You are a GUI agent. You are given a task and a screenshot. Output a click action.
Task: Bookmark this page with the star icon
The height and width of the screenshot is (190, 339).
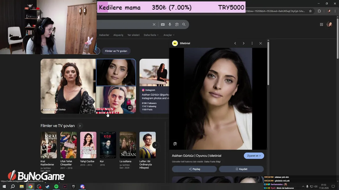pyautogui.click(x=310, y=11)
